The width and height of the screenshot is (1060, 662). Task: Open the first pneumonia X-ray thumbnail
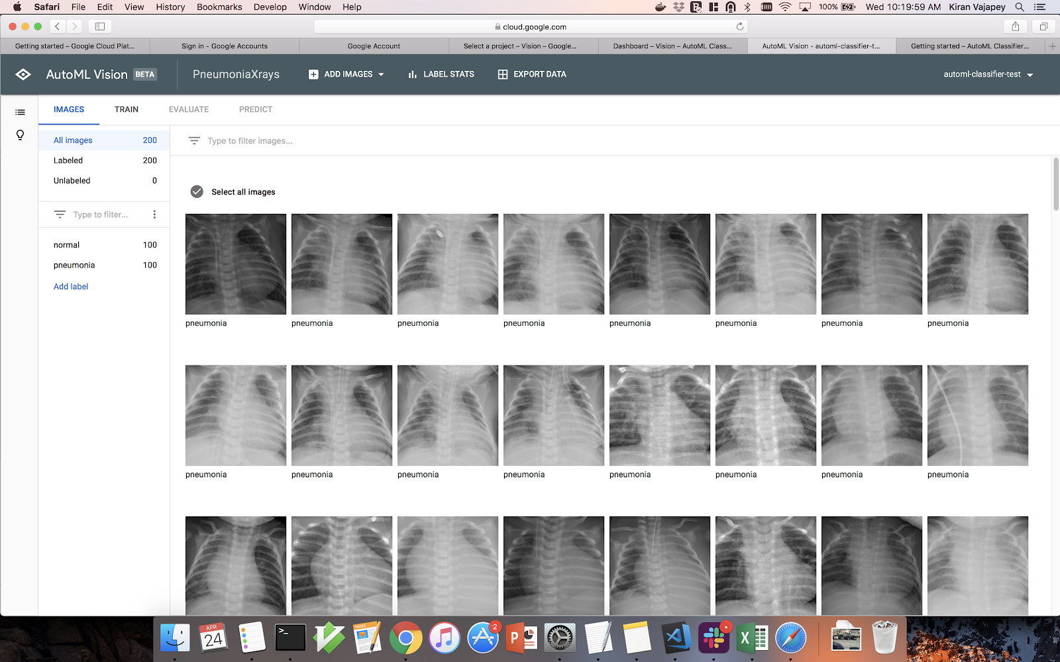[x=236, y=264]
